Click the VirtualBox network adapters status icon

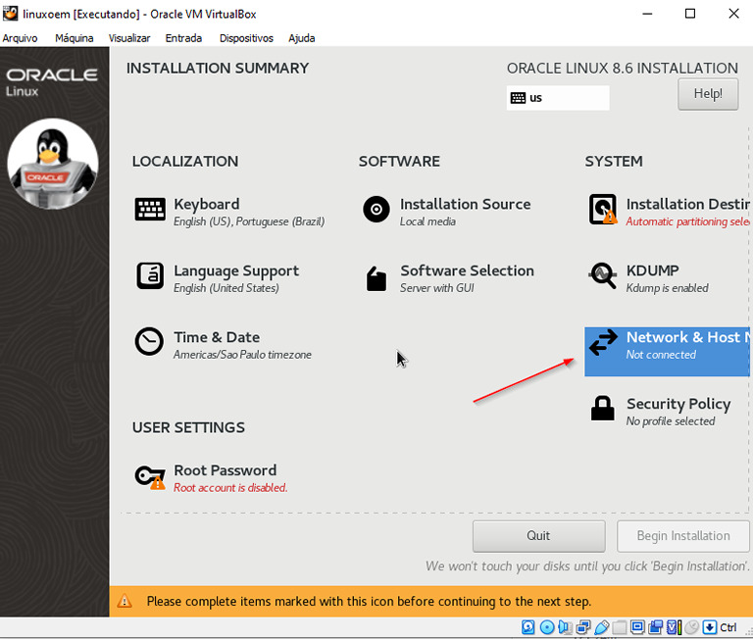coord(583,627)
